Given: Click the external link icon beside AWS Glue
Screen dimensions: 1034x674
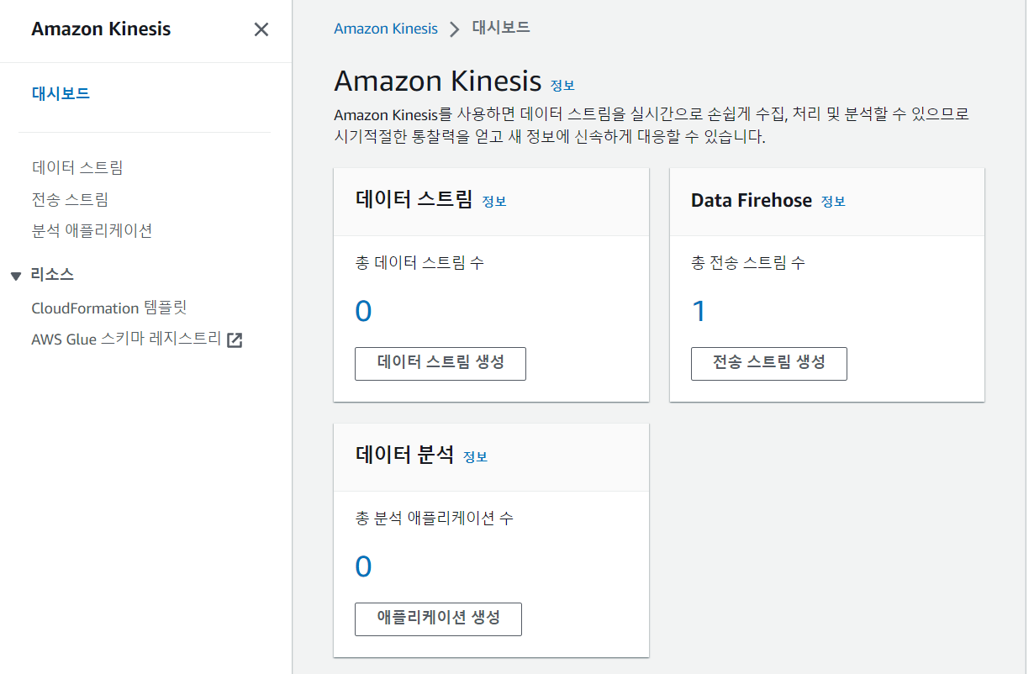Looking at the screenshot, I should click(x=235, y=340).
